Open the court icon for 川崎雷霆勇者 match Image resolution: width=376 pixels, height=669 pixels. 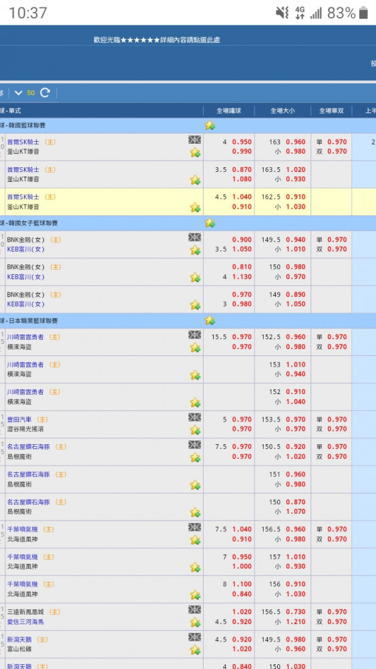194,335
